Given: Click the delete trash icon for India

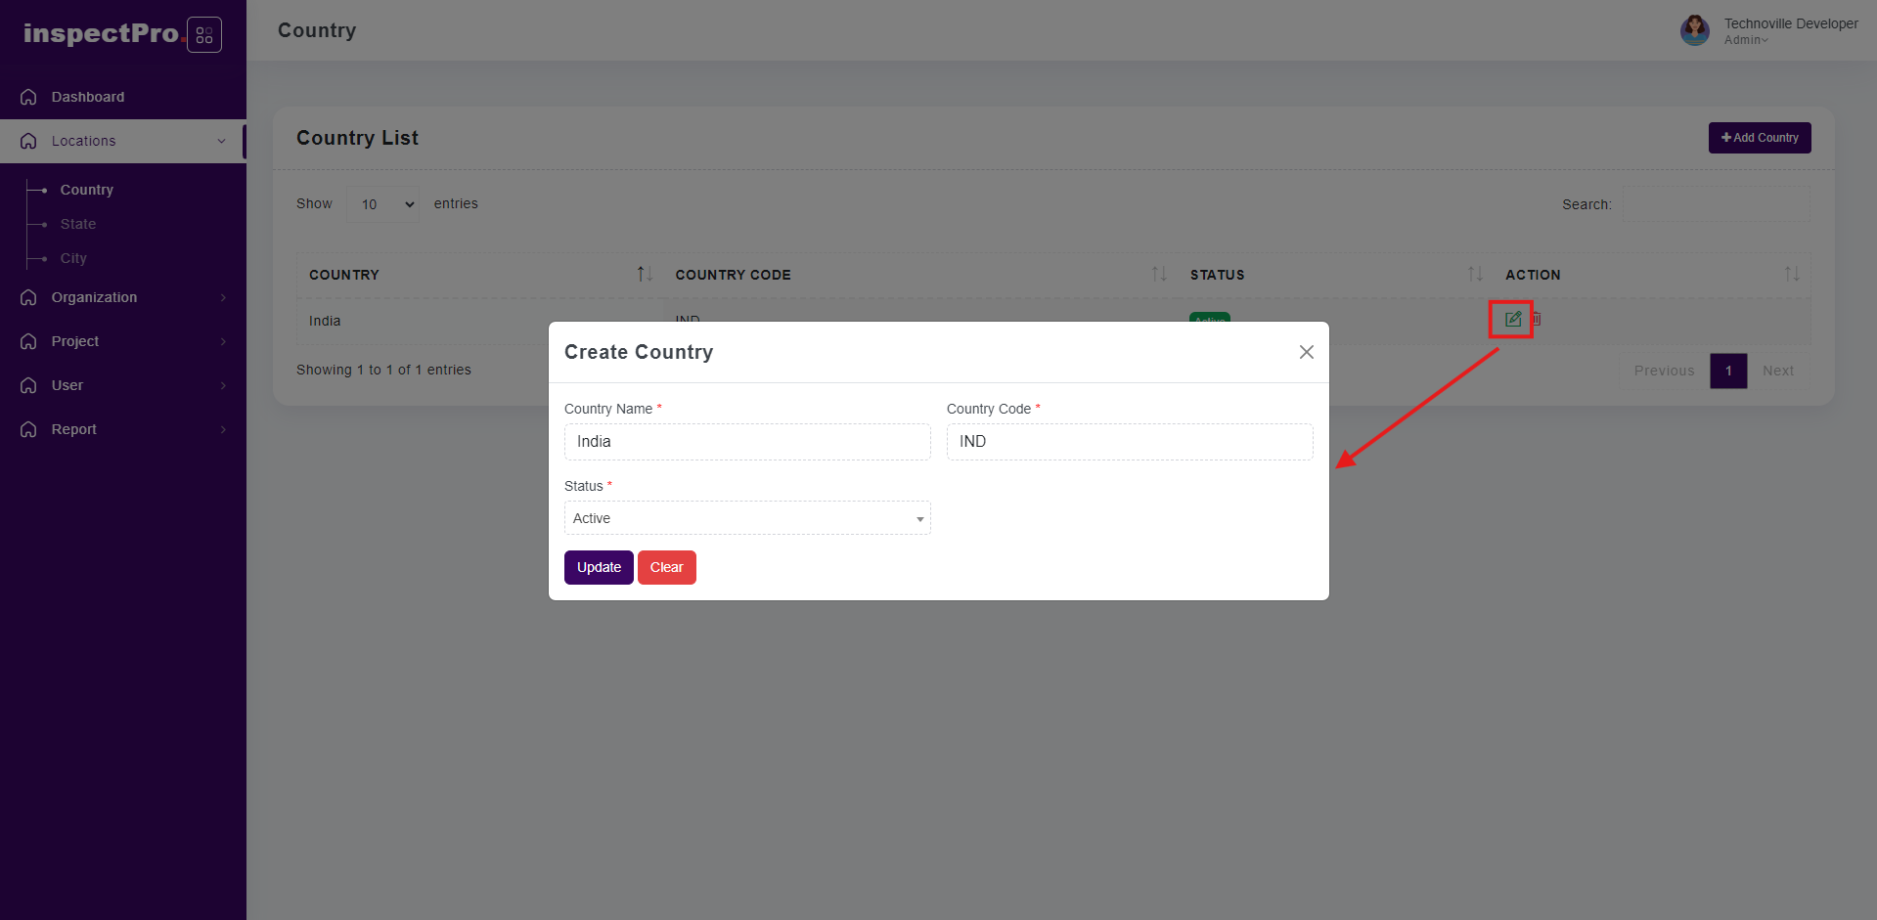Looking at the screenshot, I should [1537, 319].
